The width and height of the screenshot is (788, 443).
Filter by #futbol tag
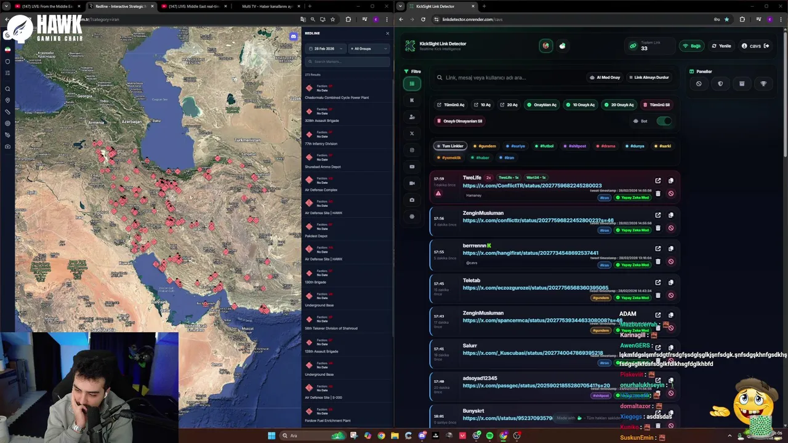pyautogui.click(x=544, y=146)
